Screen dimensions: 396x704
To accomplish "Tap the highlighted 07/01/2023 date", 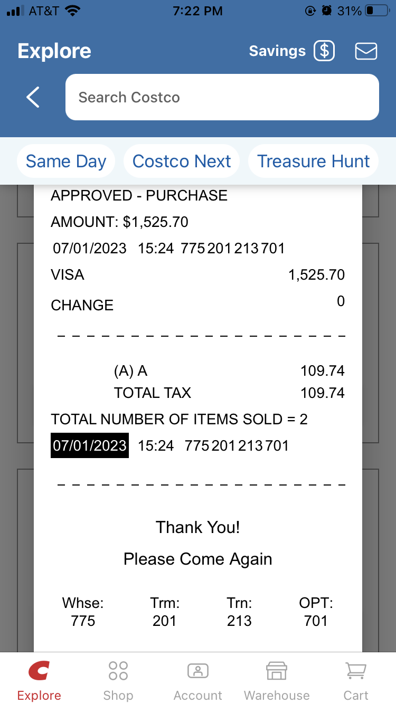I will pyautogui.click(x=90, y=445).
